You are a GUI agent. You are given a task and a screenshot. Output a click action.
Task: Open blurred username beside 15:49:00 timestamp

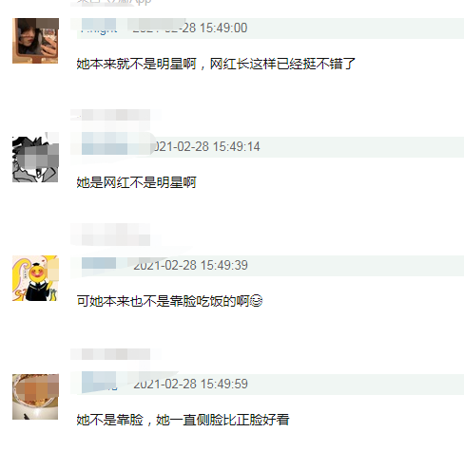99,27
